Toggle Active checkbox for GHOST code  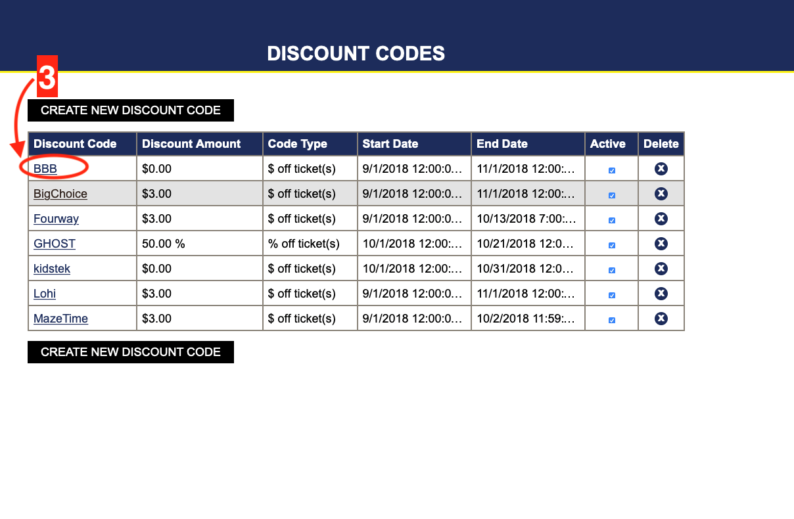click(612, 245)
